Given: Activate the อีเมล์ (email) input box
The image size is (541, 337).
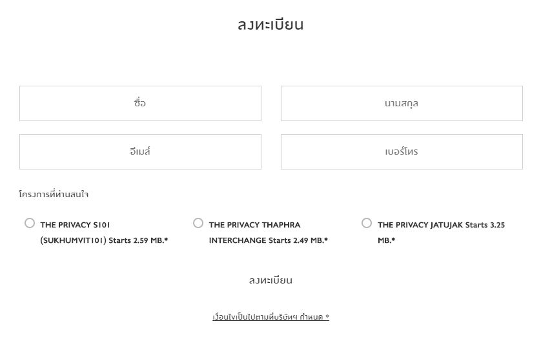Looking at the screenshot, I should (x=140, y=151).
